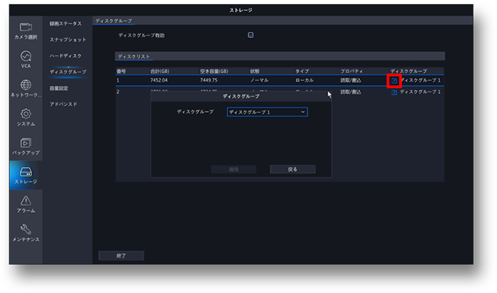Screen dimensions: 497x293
Task: Select ハードディスク in the side menu
Action: [65, 55]
